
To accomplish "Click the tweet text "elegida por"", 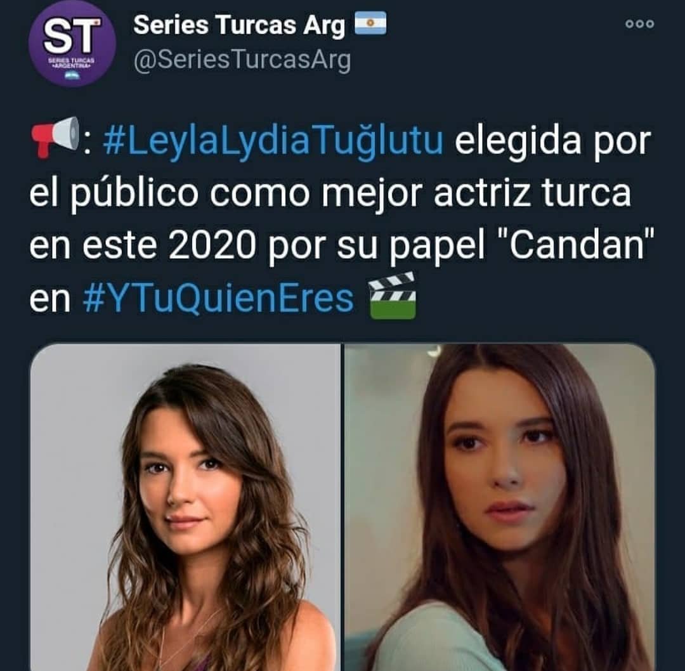I will point(552,141).
